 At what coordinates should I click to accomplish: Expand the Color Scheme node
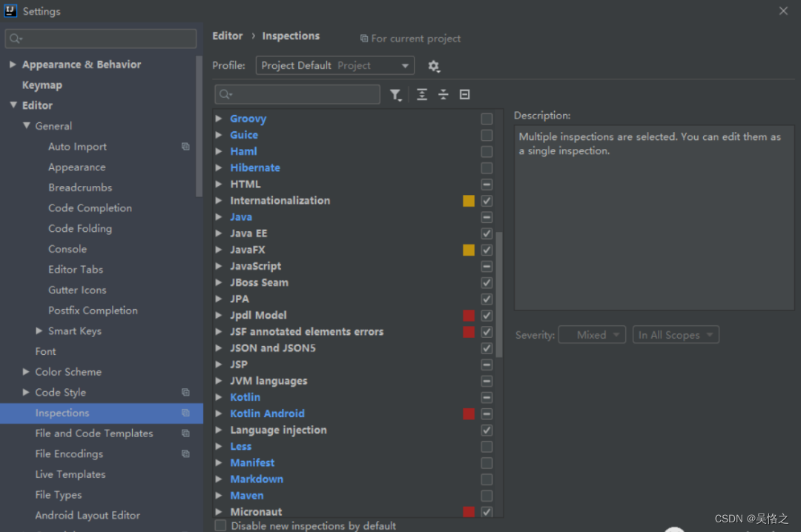tap(26, 372)
